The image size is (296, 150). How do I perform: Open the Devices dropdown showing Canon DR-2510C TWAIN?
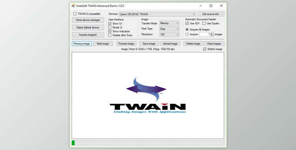click(157, 14)
